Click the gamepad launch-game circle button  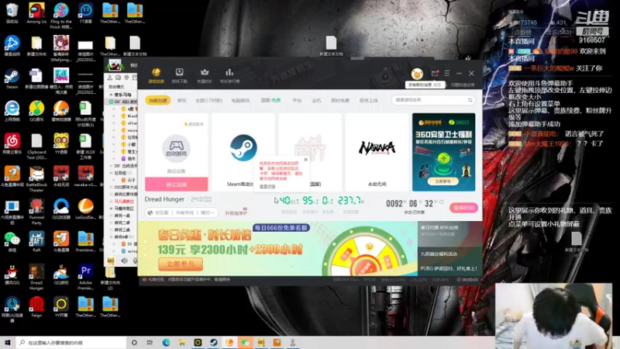(x=176, y=149)
